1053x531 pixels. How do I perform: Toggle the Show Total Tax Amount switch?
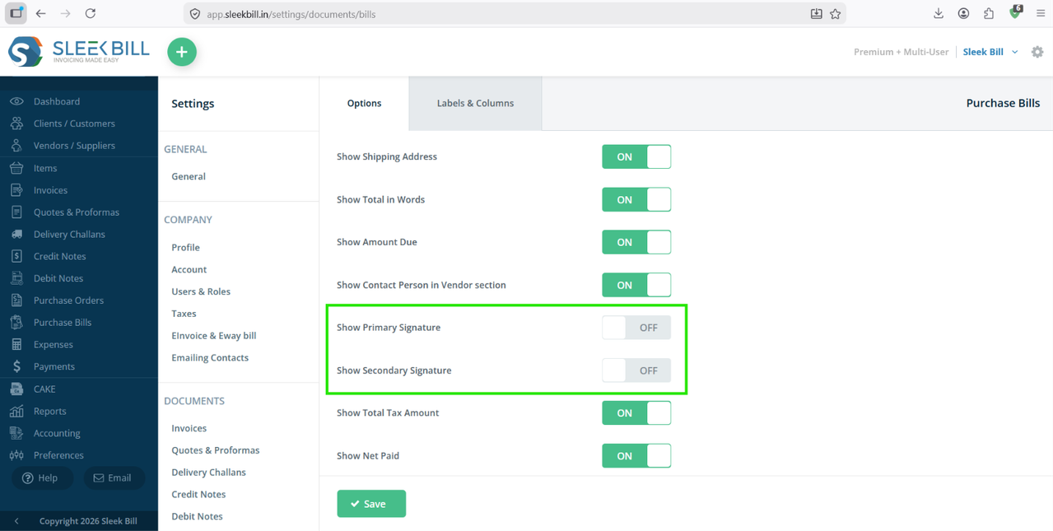(636, 413)
